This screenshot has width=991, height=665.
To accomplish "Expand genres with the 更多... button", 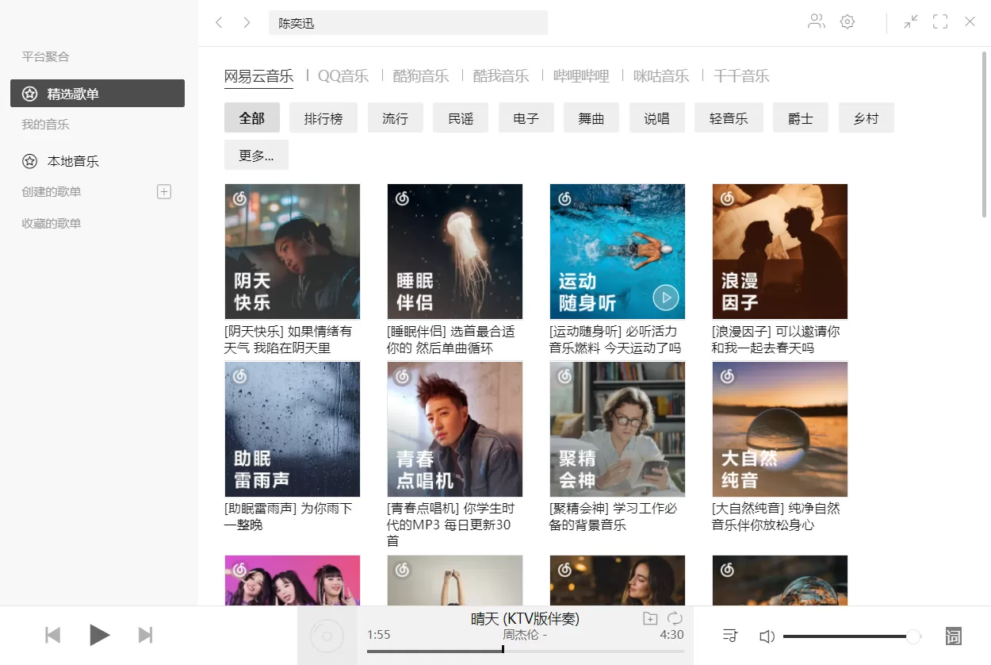I will point(256,155).
